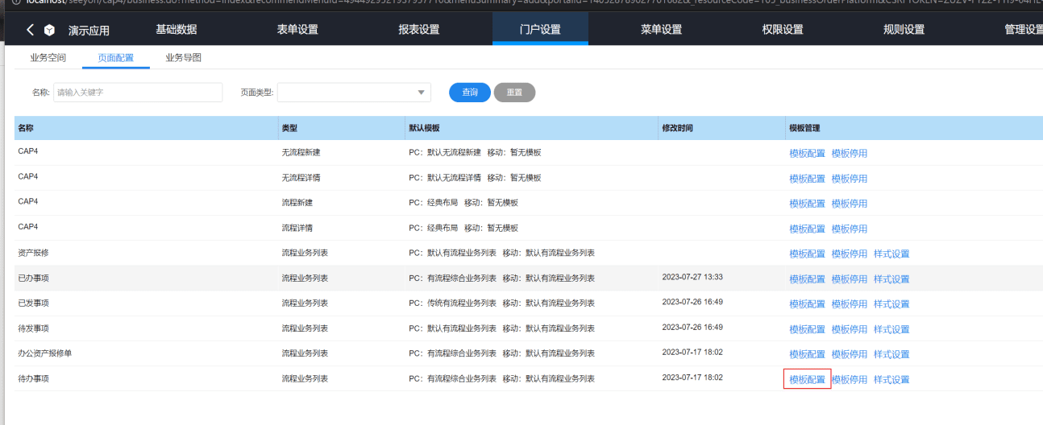Click the 传统有流程业务列表 default template cell
Screen dimensions: 1043x425
pyautogui.click(x=501, y=303)
